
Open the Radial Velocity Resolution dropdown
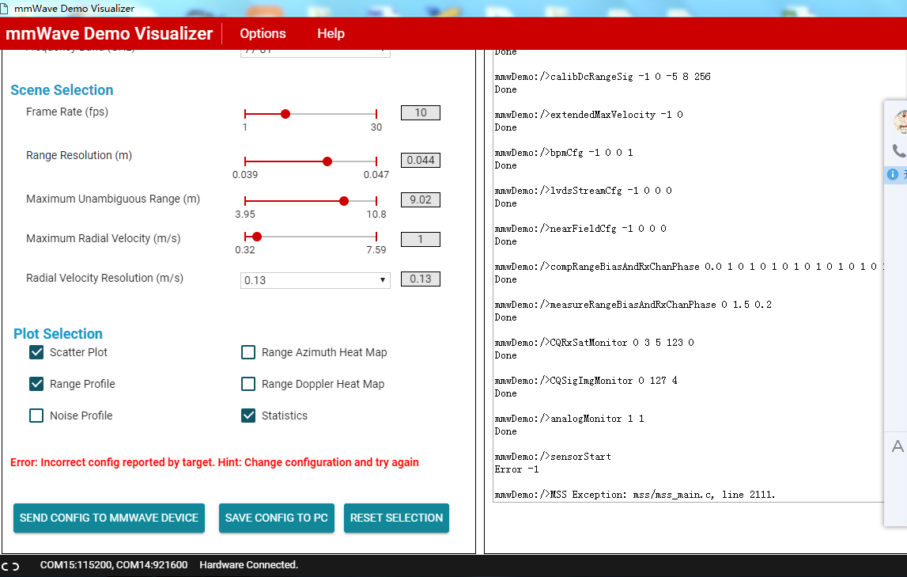pyautogui.click(x=316, y=280)
